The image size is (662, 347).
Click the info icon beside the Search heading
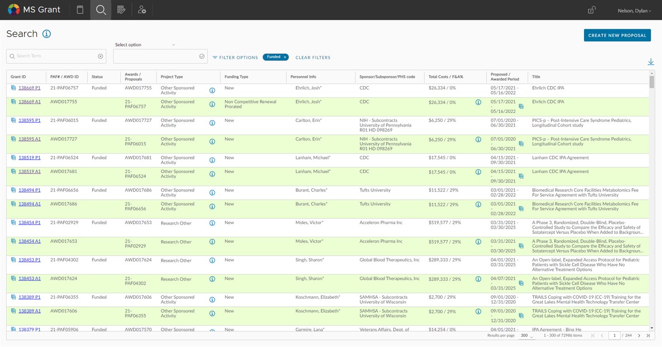tap(46, 34)
